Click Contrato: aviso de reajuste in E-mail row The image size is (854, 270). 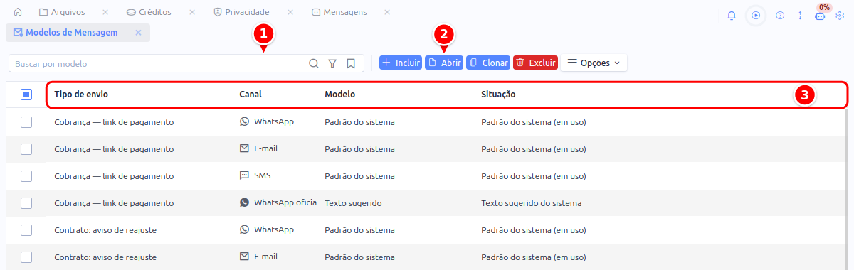pyautogui.click(x=105, y=257)
